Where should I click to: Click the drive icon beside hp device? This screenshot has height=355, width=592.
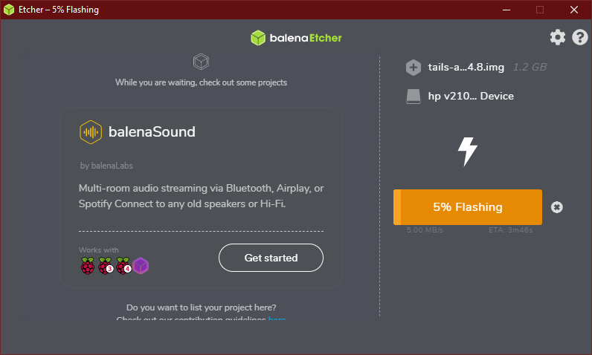(414, 97)
